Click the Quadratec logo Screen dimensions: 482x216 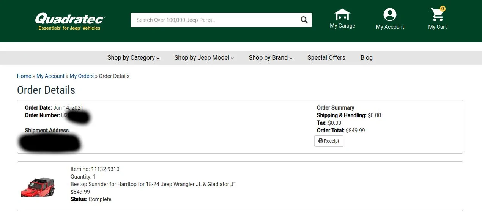click(x=70, y=21)
